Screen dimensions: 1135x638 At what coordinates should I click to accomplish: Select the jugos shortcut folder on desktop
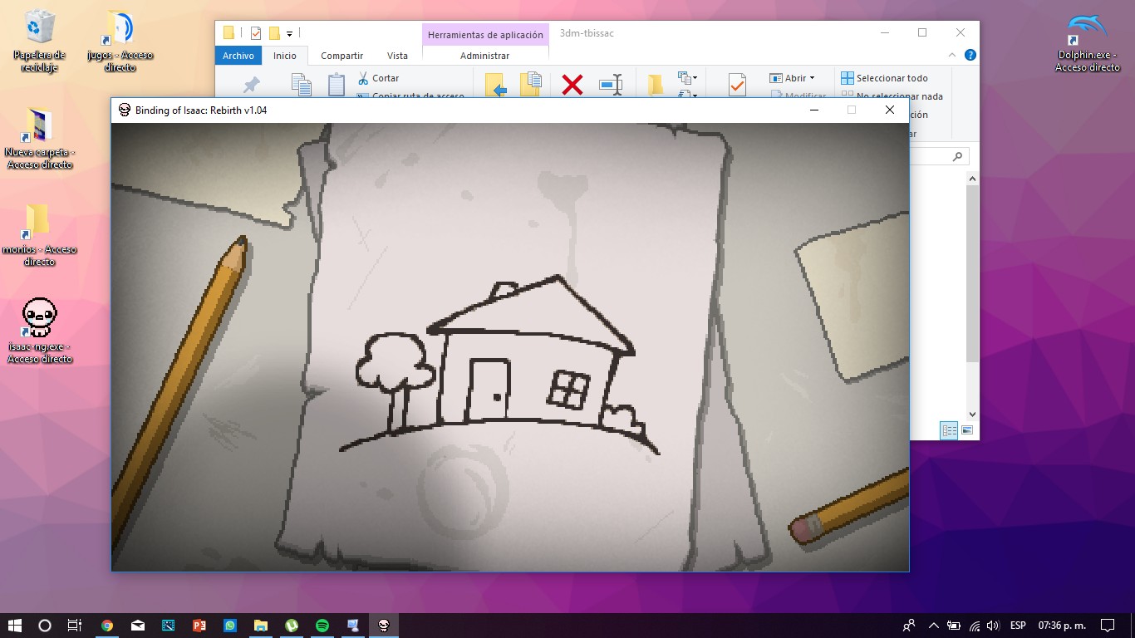click(120, 40)
